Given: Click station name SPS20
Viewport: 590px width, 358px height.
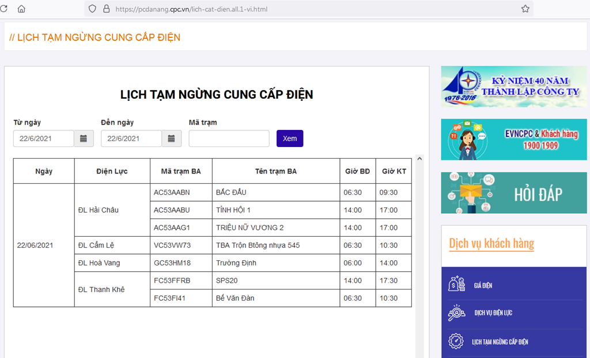Looking at the screenshot, I should (x=276, y=280).
